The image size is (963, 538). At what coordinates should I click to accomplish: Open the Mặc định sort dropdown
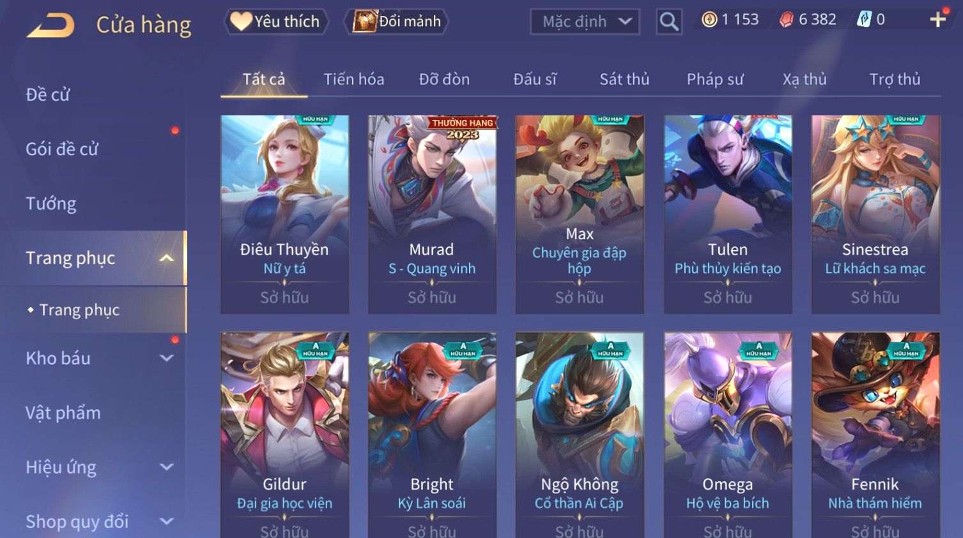[x=585, y=22]
